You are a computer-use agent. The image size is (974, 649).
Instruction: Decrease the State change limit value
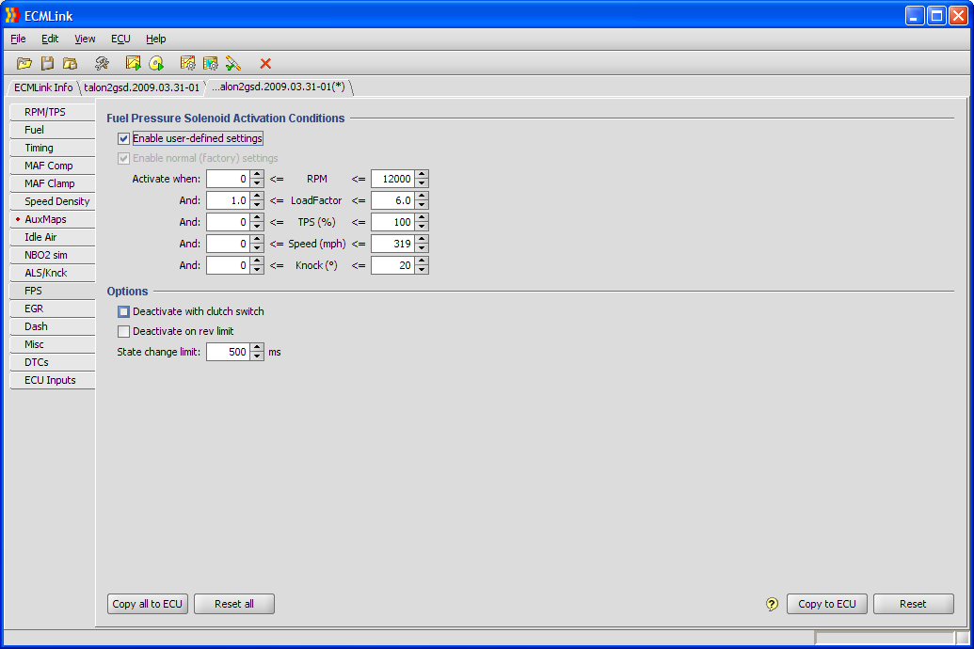[x=257, y=356]
